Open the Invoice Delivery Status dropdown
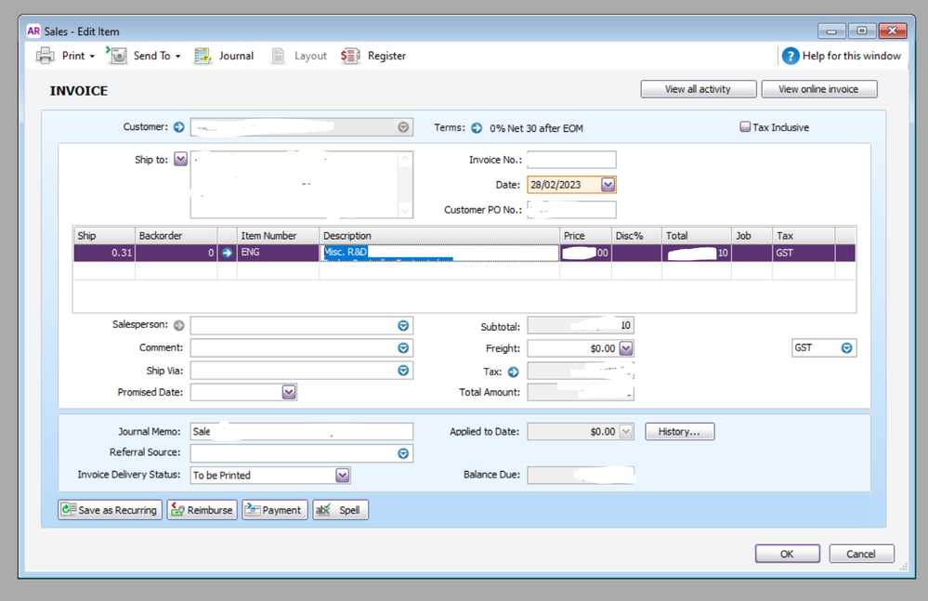The width and height of the screenshot is (928, 601). click(x=343, y=476)
